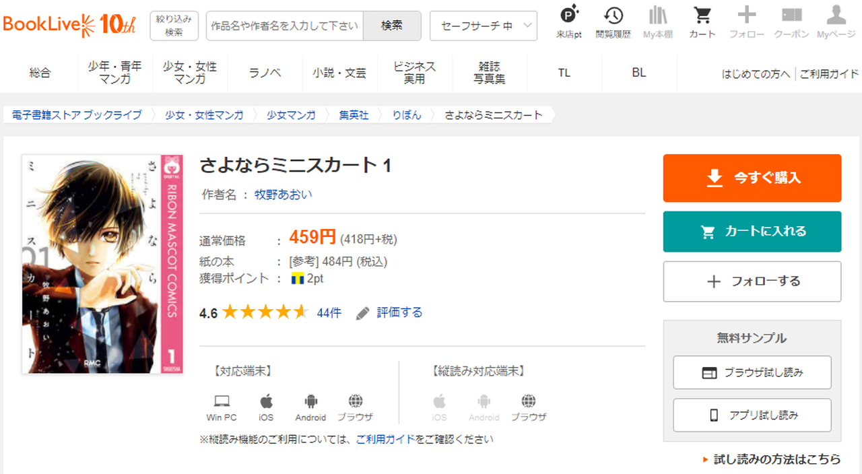The width and height of the screenshot is (862, 474).
Task: Open the 来店pt points icon
Action: coord(569,22)
